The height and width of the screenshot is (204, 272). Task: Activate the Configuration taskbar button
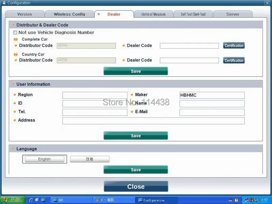click(156, 200)
